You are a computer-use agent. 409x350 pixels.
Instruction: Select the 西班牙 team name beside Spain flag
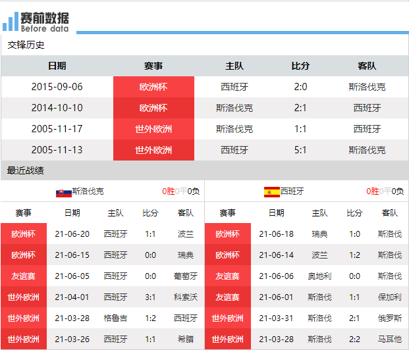click(x=292, y=191)
